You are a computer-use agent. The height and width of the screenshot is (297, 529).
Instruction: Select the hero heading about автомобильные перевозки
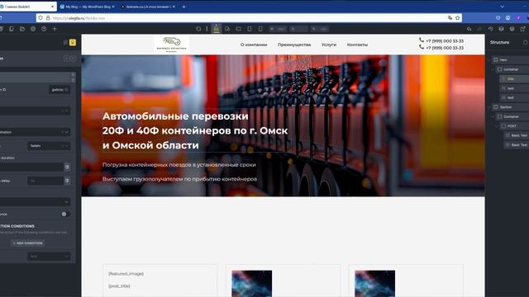click(195, 130)
